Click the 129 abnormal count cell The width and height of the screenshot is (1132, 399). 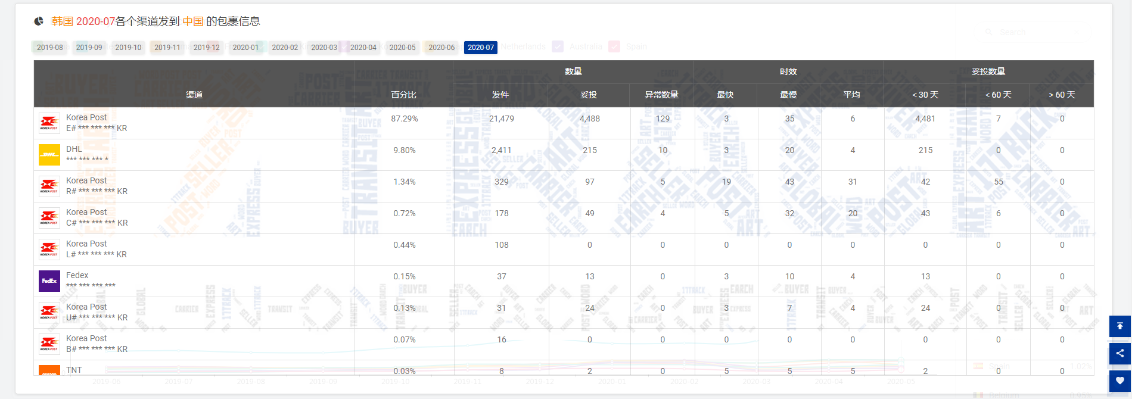(x=663, y=119)
